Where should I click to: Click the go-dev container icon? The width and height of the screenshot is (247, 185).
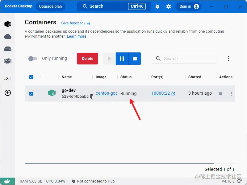(x=52, y=93)
